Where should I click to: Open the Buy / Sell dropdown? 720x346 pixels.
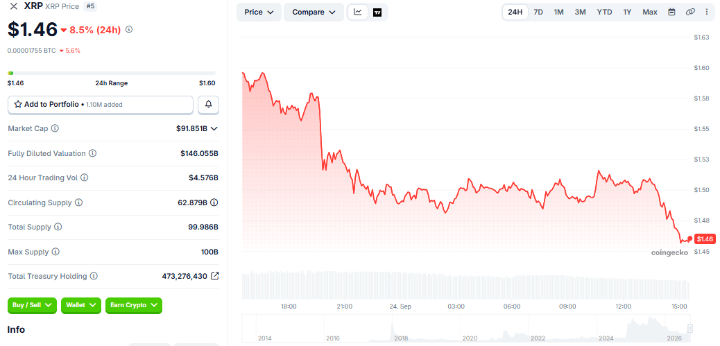coord(32,305)
